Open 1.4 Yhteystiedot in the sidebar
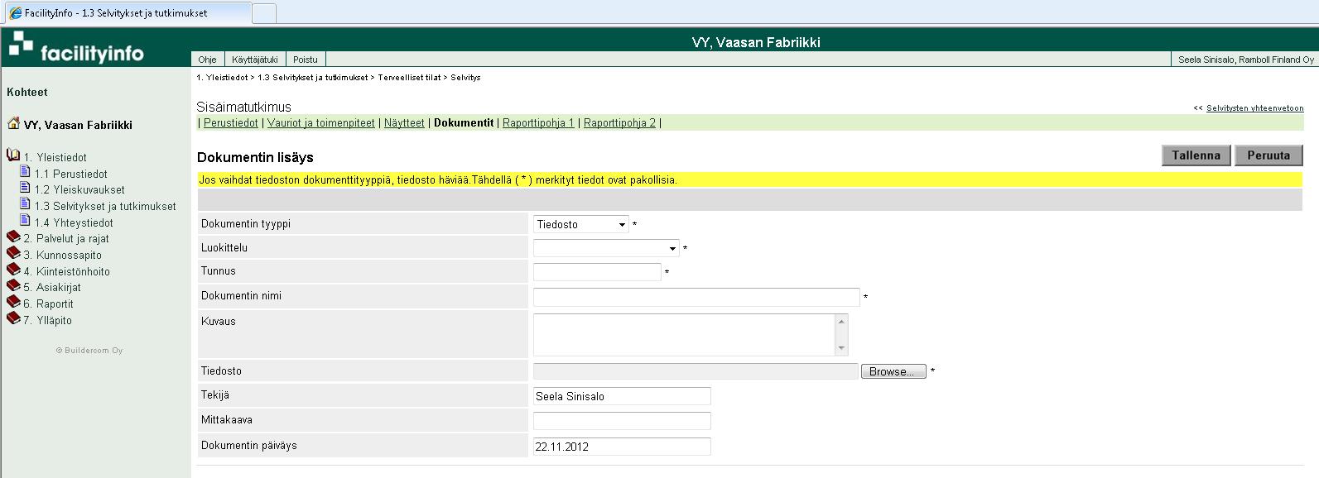Image resolution: width=1319 pixels, height=478 pixels. [x=74, y=223]
